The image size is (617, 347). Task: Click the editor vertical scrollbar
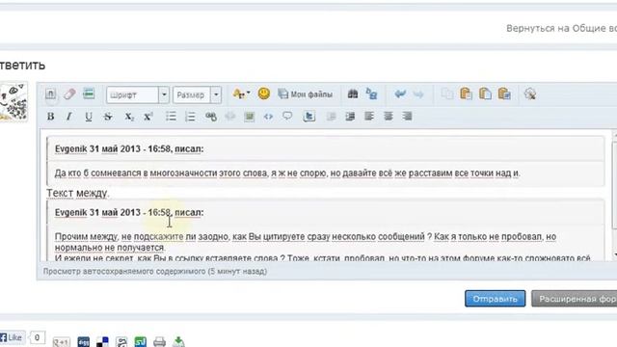pos(614,185)
